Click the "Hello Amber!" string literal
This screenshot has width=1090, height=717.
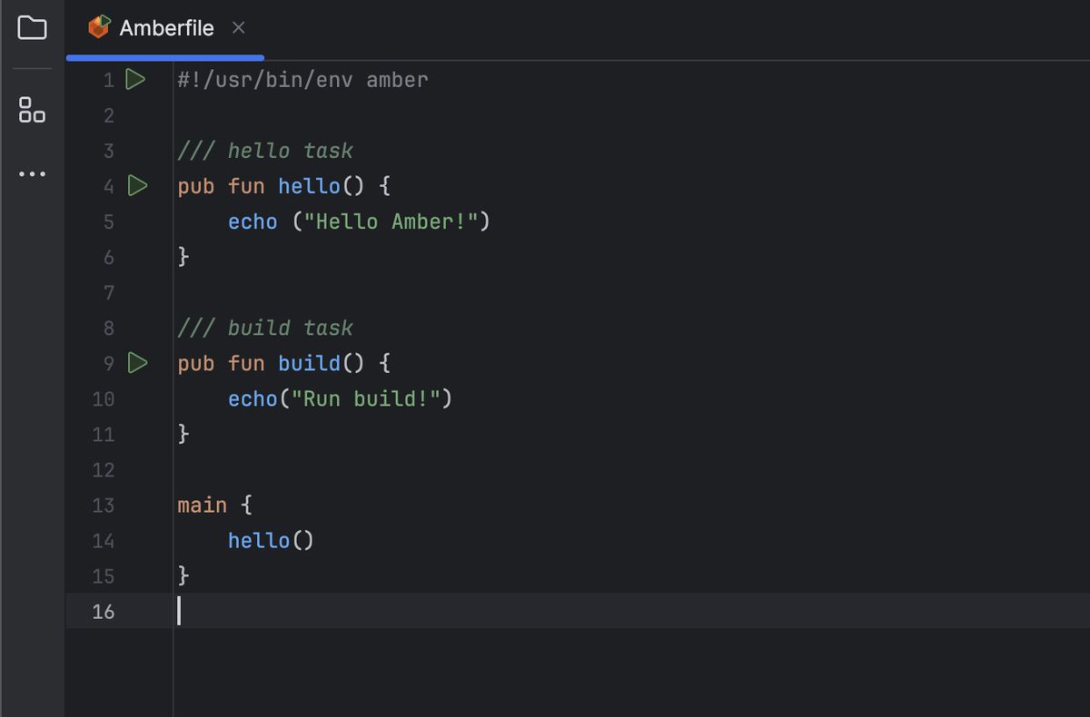coord(391,221)
